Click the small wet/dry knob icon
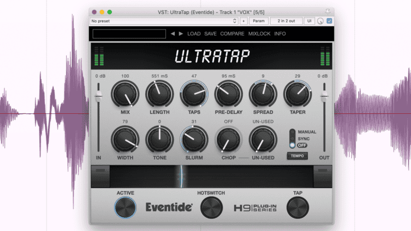Image resolution: width=411 pixels, height=231 pixels. click(321, 21)
